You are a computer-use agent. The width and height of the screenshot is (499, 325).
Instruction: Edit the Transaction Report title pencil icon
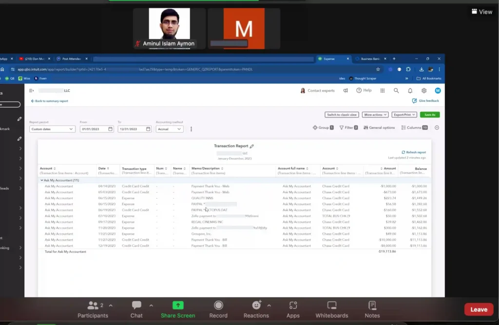(x=252, y=146)
